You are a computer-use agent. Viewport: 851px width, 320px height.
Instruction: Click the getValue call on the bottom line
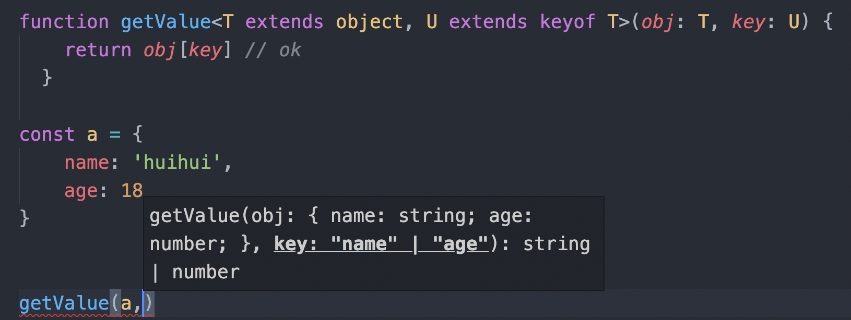coord(64,303)
